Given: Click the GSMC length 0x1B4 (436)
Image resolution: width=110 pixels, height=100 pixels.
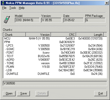Looking at the screenshot, I should tap(95, 49).
